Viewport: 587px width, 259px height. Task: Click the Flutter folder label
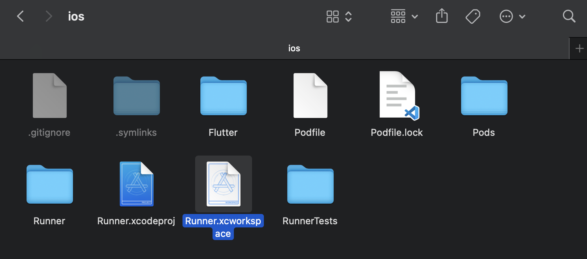point(223,133)
